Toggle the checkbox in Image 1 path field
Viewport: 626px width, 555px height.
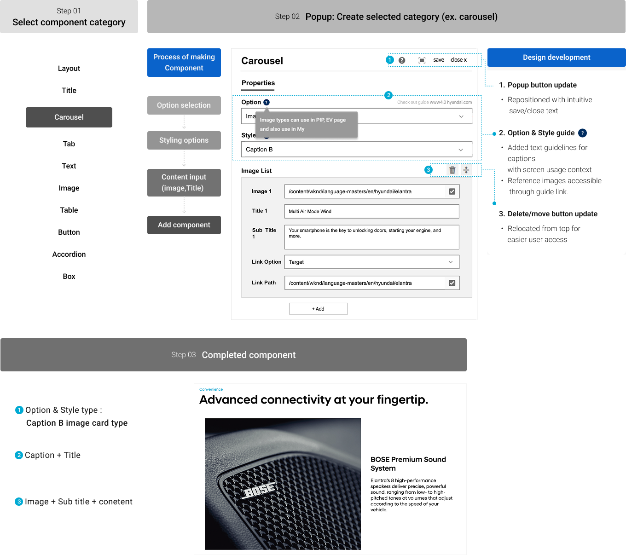point(452,191)
